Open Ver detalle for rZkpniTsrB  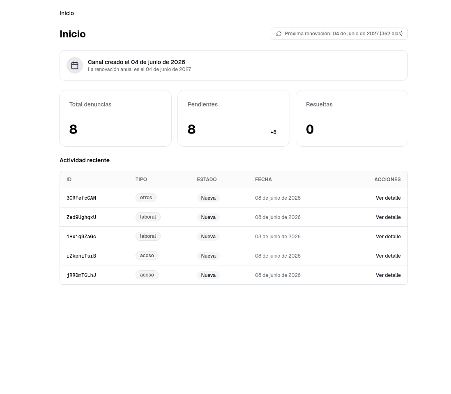coord(388,256)
